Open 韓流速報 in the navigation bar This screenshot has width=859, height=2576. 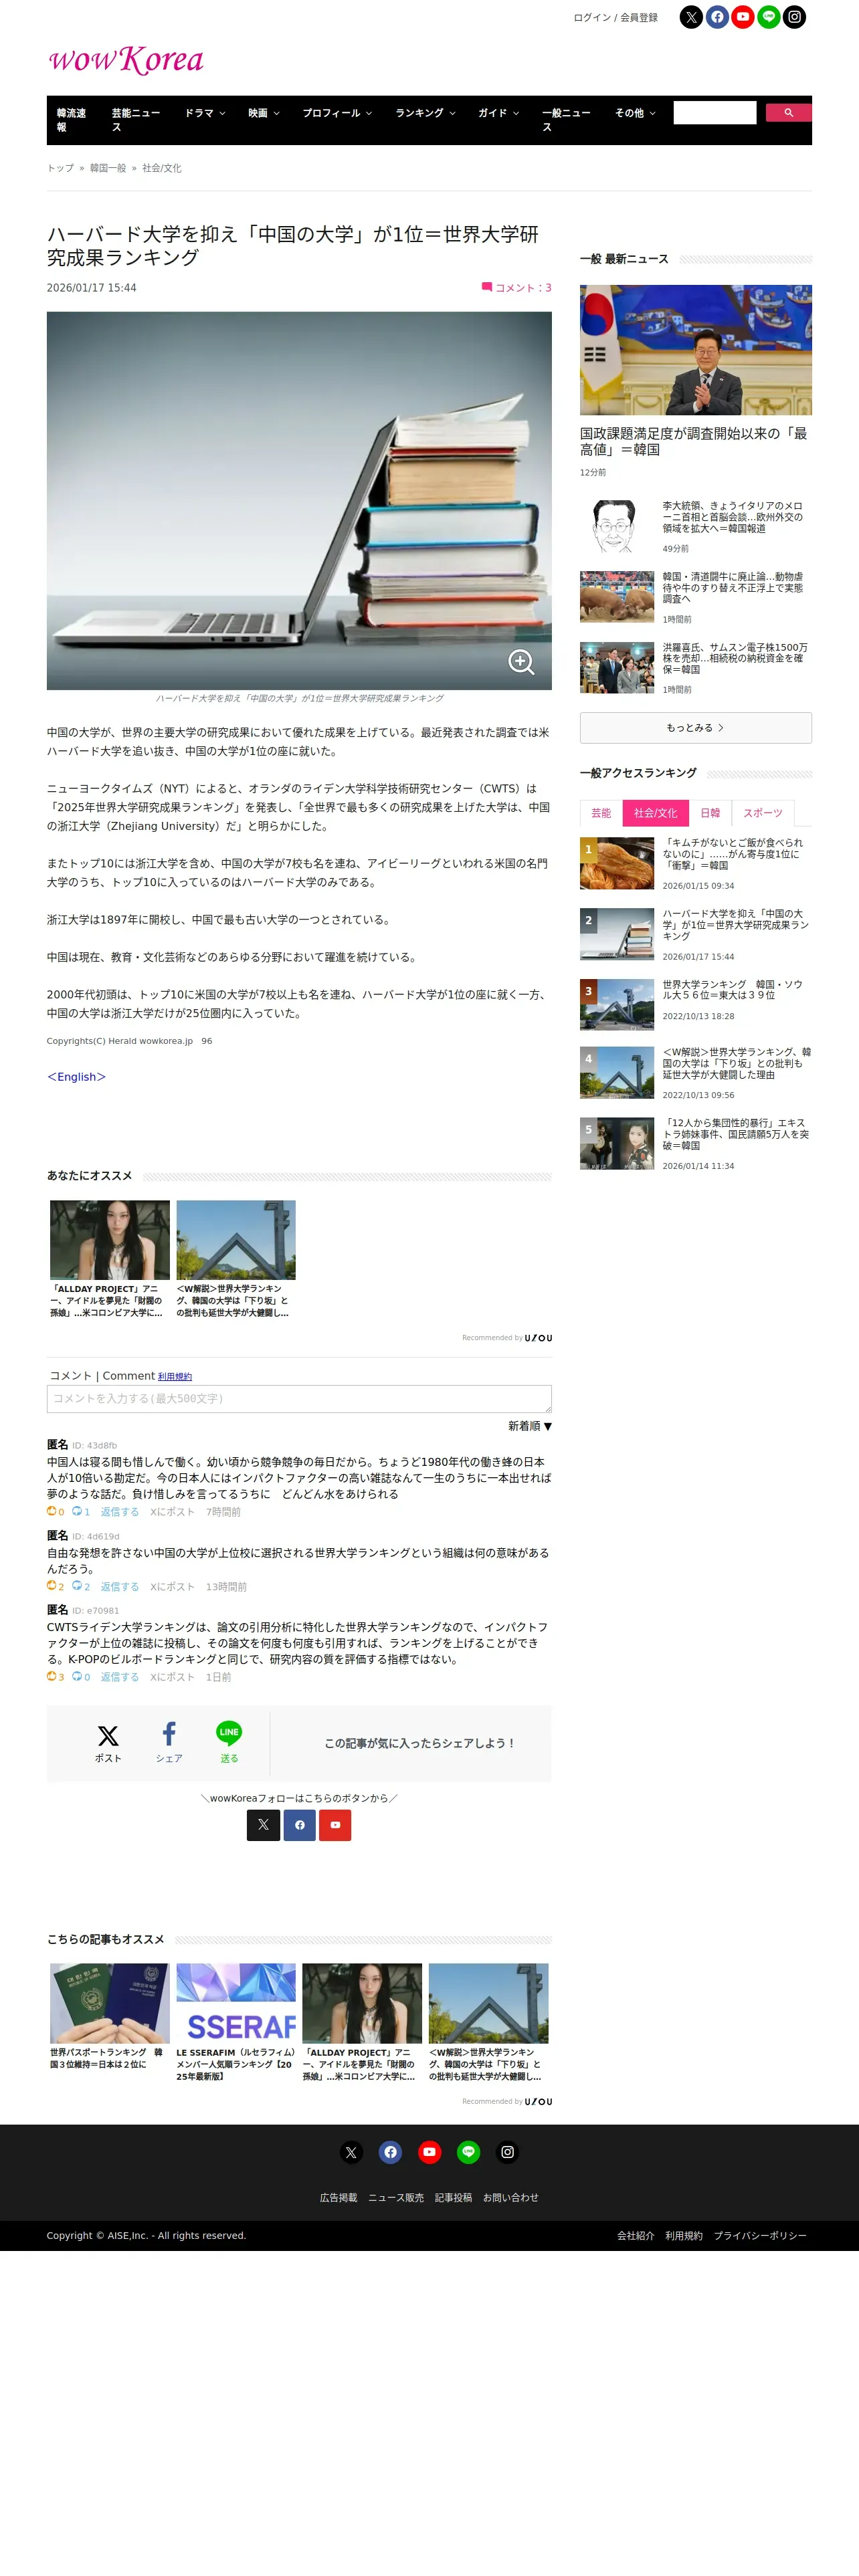point(73,120)
